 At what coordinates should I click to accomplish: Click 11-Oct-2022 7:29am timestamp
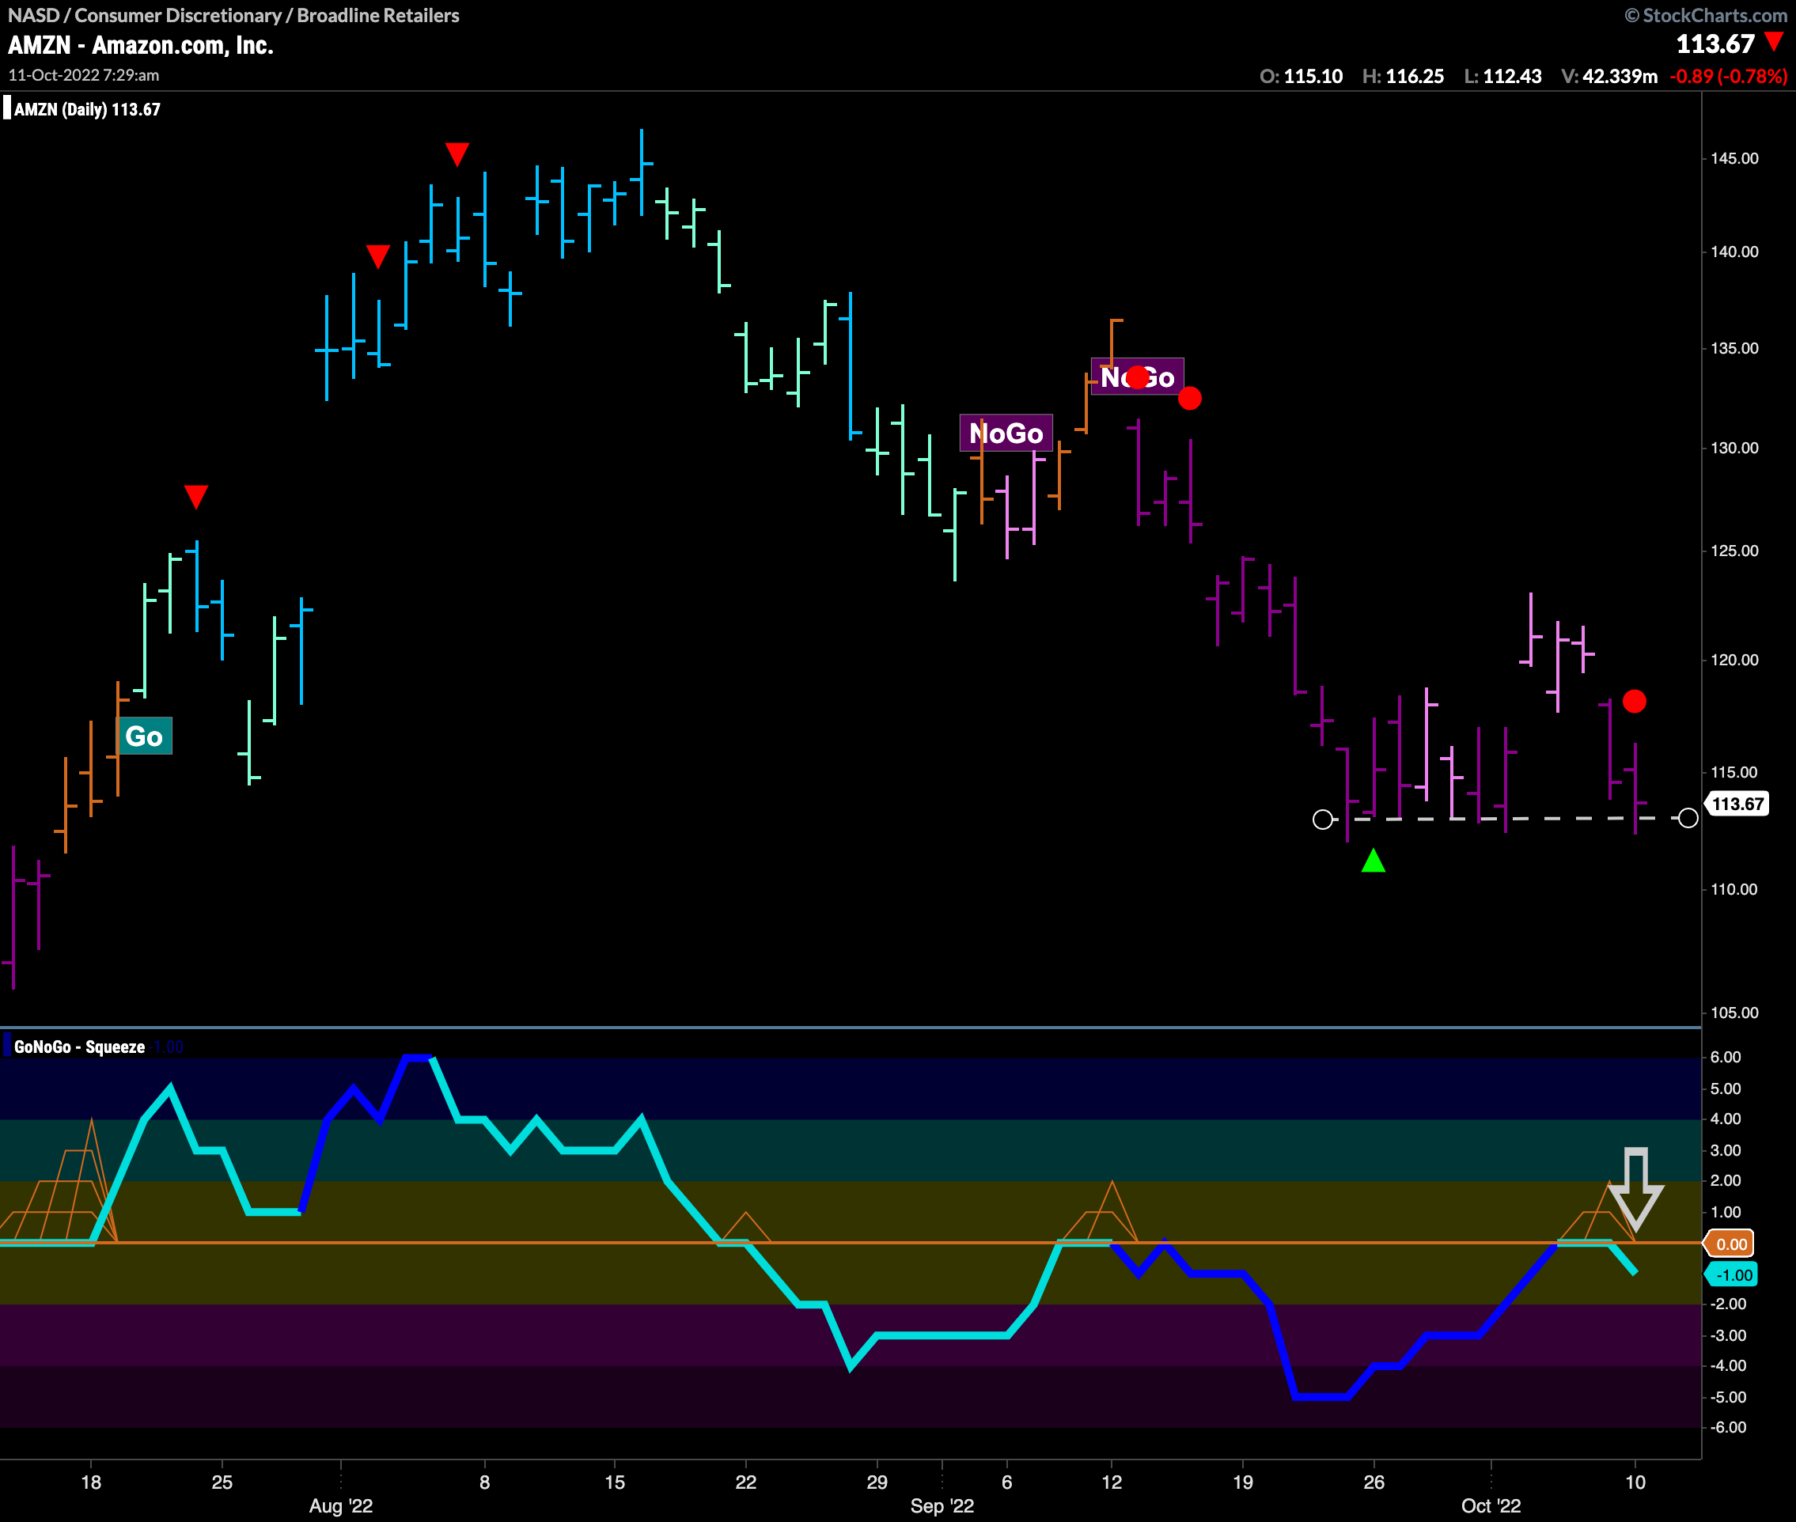(x=84, y=75)
